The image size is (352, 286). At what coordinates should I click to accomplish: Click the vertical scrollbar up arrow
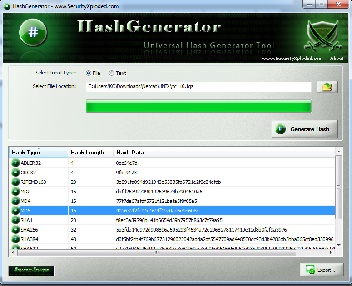click(339, 151)
